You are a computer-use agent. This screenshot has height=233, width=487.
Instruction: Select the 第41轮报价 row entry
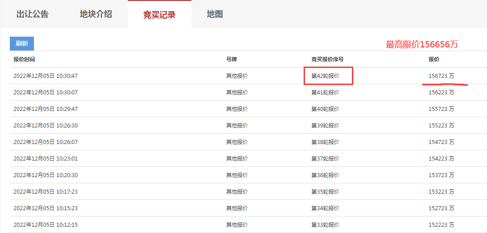point(325,92)
